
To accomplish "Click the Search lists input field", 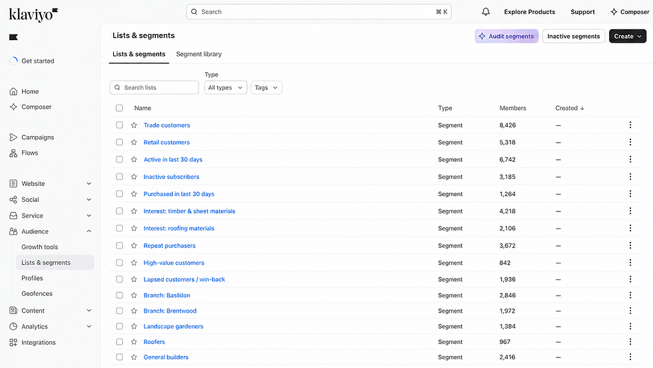I will tap(154, 87).
